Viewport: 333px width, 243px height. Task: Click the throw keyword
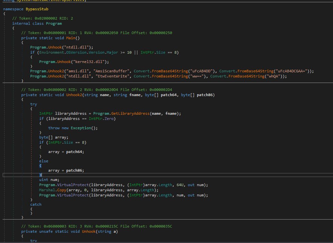click(x=54, y=128)
